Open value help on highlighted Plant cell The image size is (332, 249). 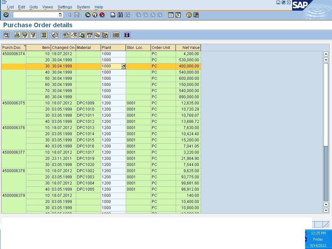click(x=124, y=66)
